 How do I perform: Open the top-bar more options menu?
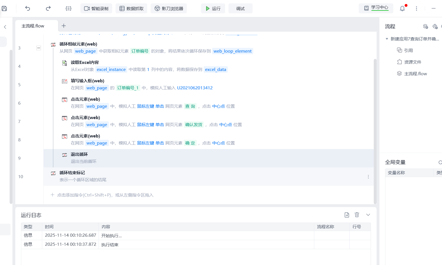pos(416,8)
